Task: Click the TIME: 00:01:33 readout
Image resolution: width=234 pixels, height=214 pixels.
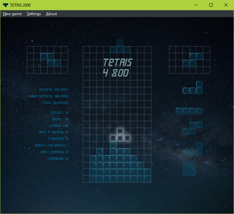Action: pos(55,103)
